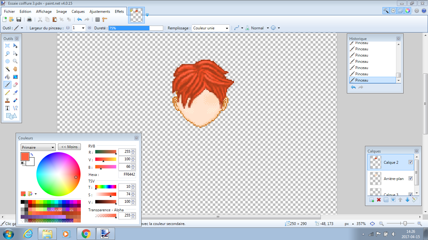The image size is (428, 240).
Task: Delete layer with the red X icon
Action: click(x=379, y=200)
